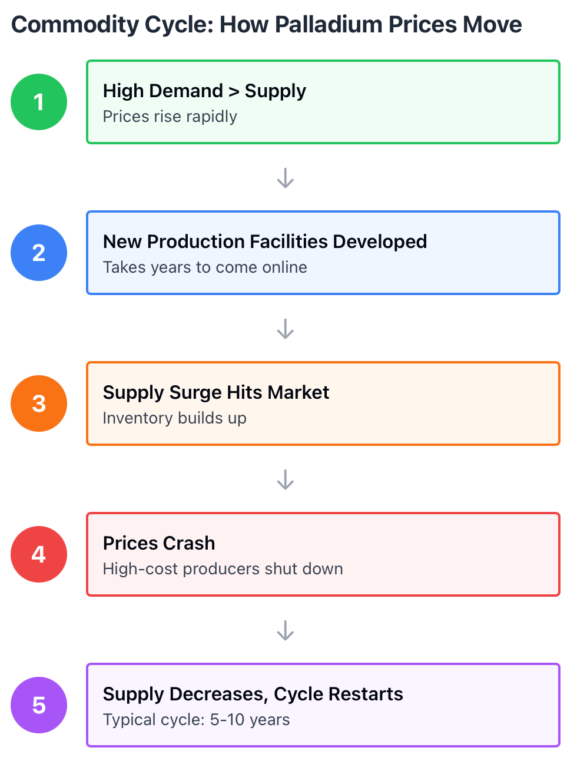Click the orange step 3 circle
This screenshot has width=587, height=764.
(x=39, y=404)
